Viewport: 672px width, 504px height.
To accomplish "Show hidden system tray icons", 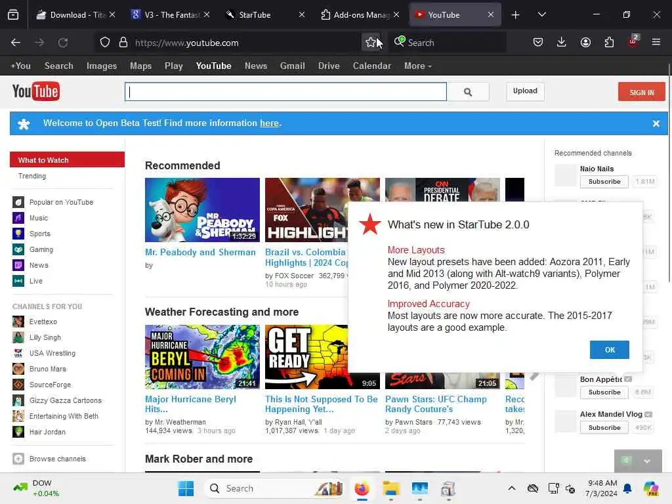I will click(x=512, y=488).
